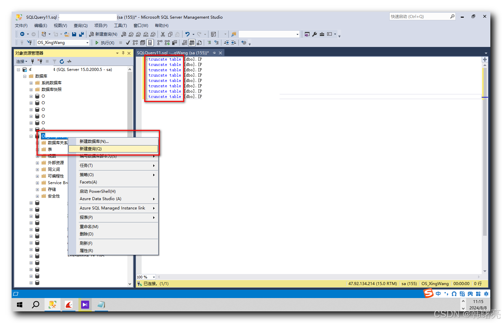Expand the 数据库快照 folder
Viewport: 502px width, 323px height.
coord(31,90)
